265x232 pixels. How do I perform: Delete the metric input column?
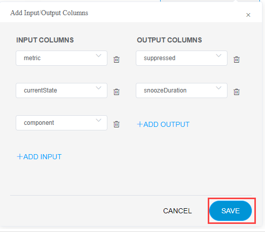pos(117,60)
